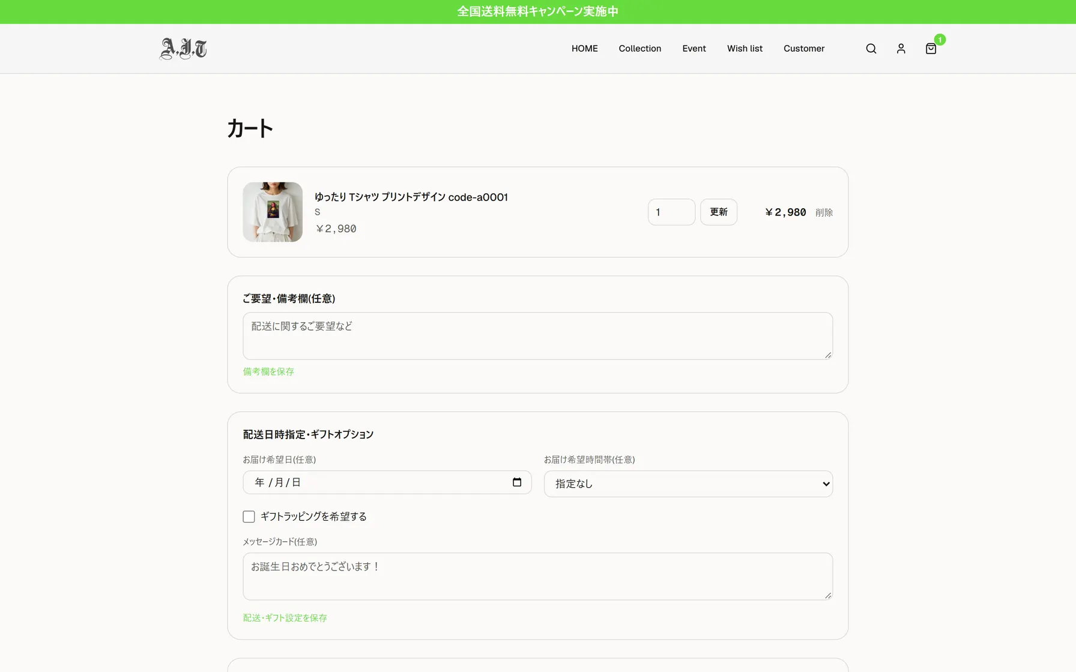Focus the お届け希望日 date field
This screenshot has height=672, width=1076.
[387, 482]
